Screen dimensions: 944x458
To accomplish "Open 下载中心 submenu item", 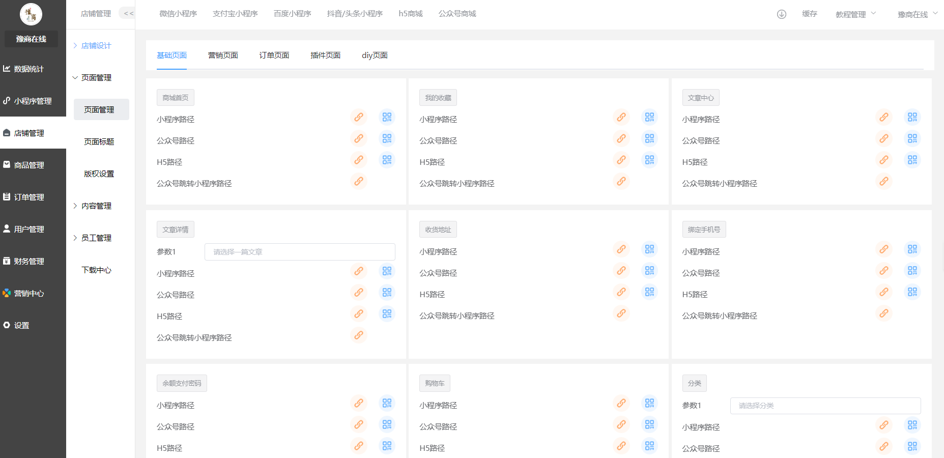I will 97,270.
